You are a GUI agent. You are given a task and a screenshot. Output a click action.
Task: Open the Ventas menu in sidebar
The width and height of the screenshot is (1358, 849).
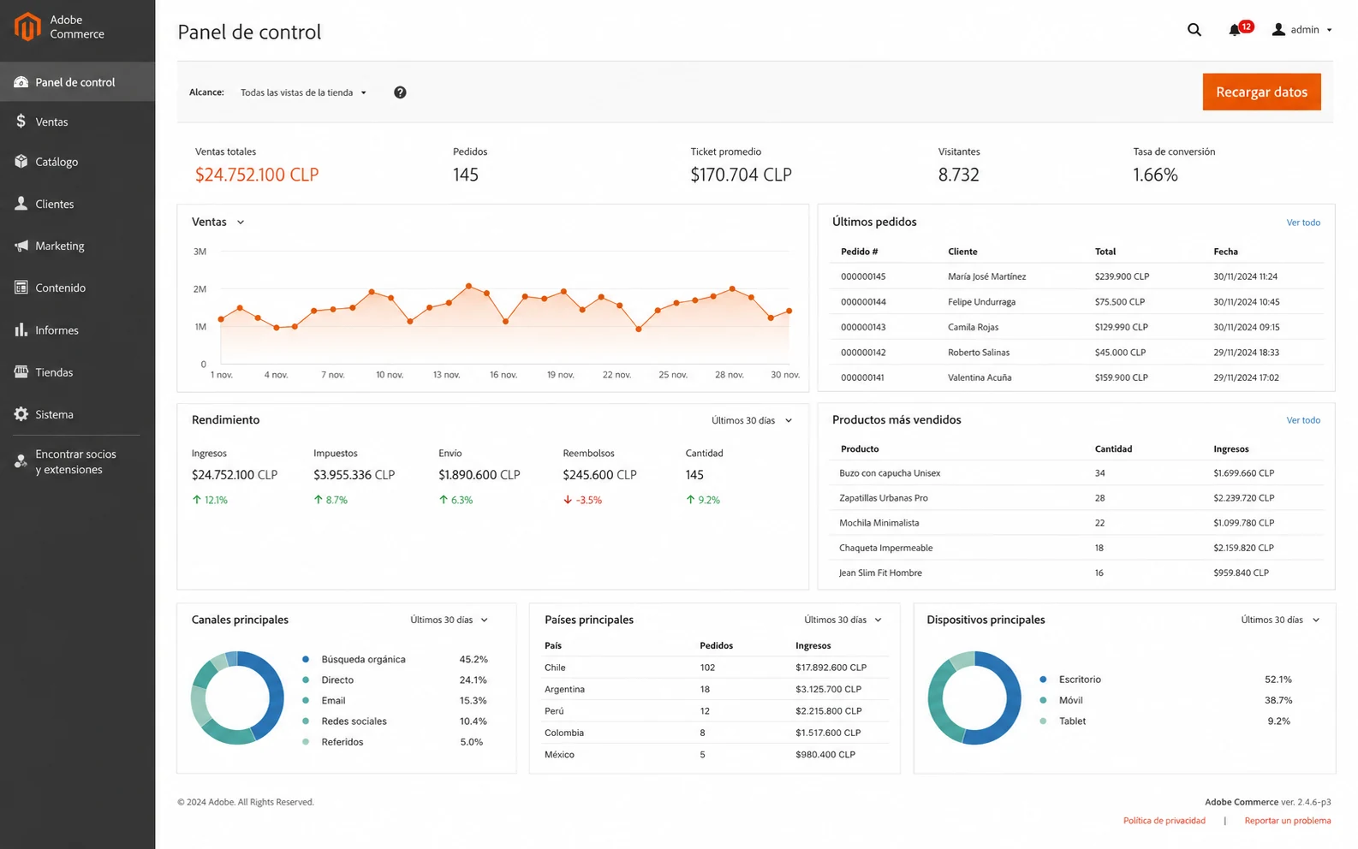(x=77, y=122)
